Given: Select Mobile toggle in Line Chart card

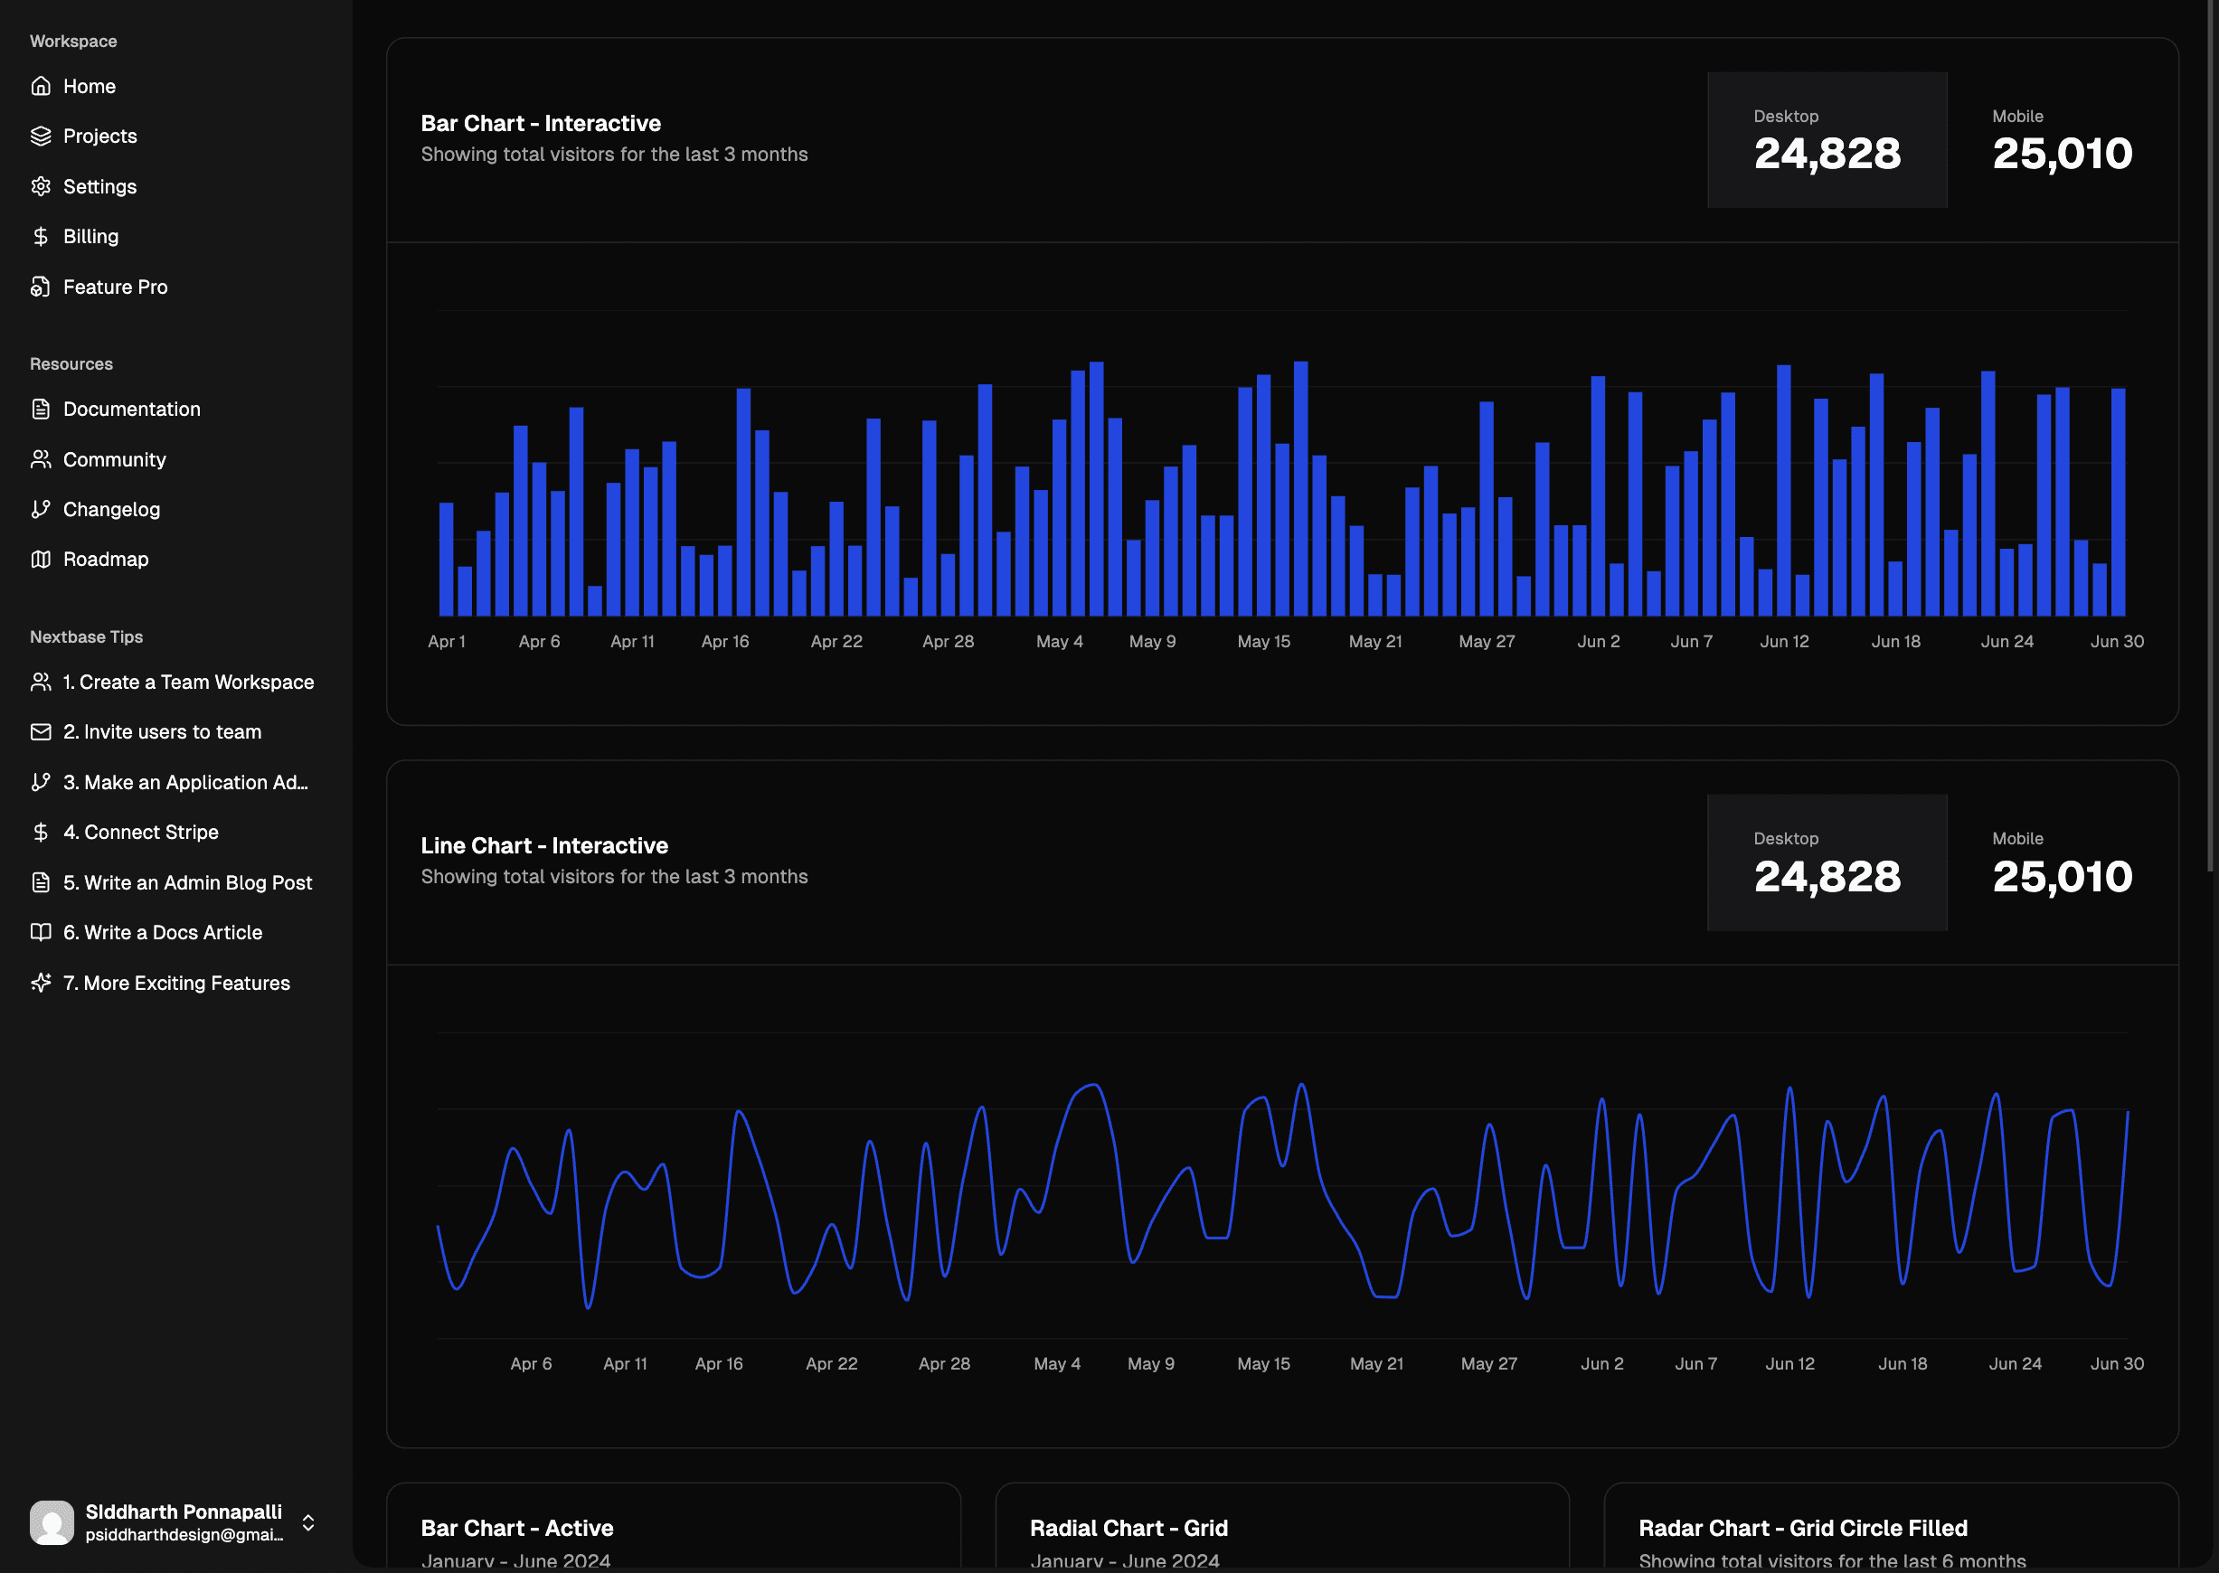Looking at the screenshot, I should 2062,863.
